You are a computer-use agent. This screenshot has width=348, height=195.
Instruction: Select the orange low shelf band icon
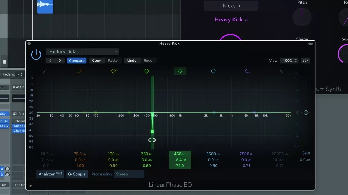(80, 71)
